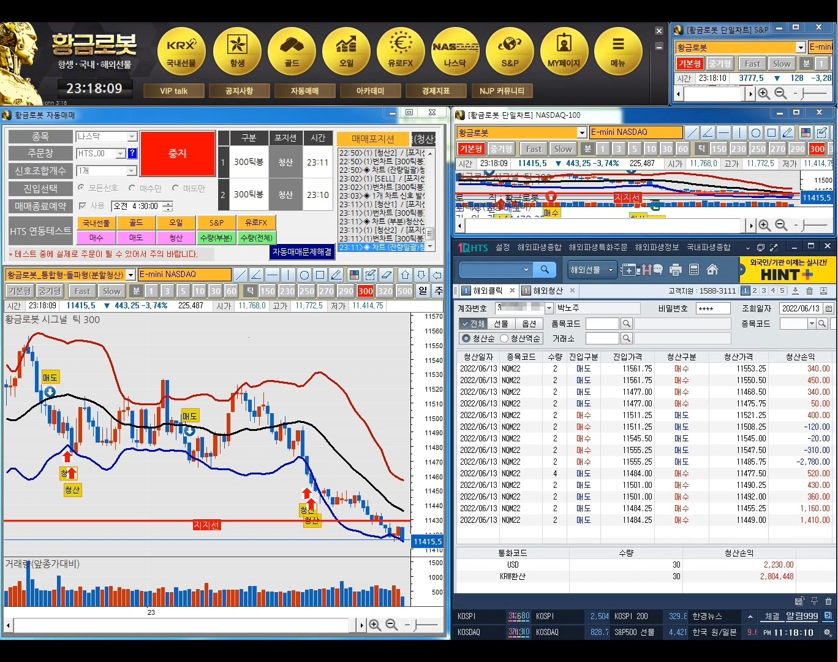Open the S&P market button
This screenshot has width=838, height=662.
510,51
